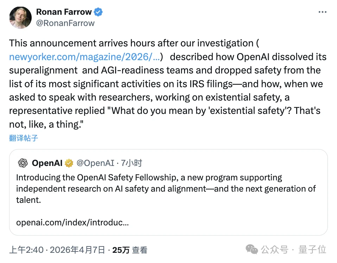Click the 7小时 quoted post timestamp
This screenshot has width=337, height=263.
pyautogui.click(x=131, y=163)
